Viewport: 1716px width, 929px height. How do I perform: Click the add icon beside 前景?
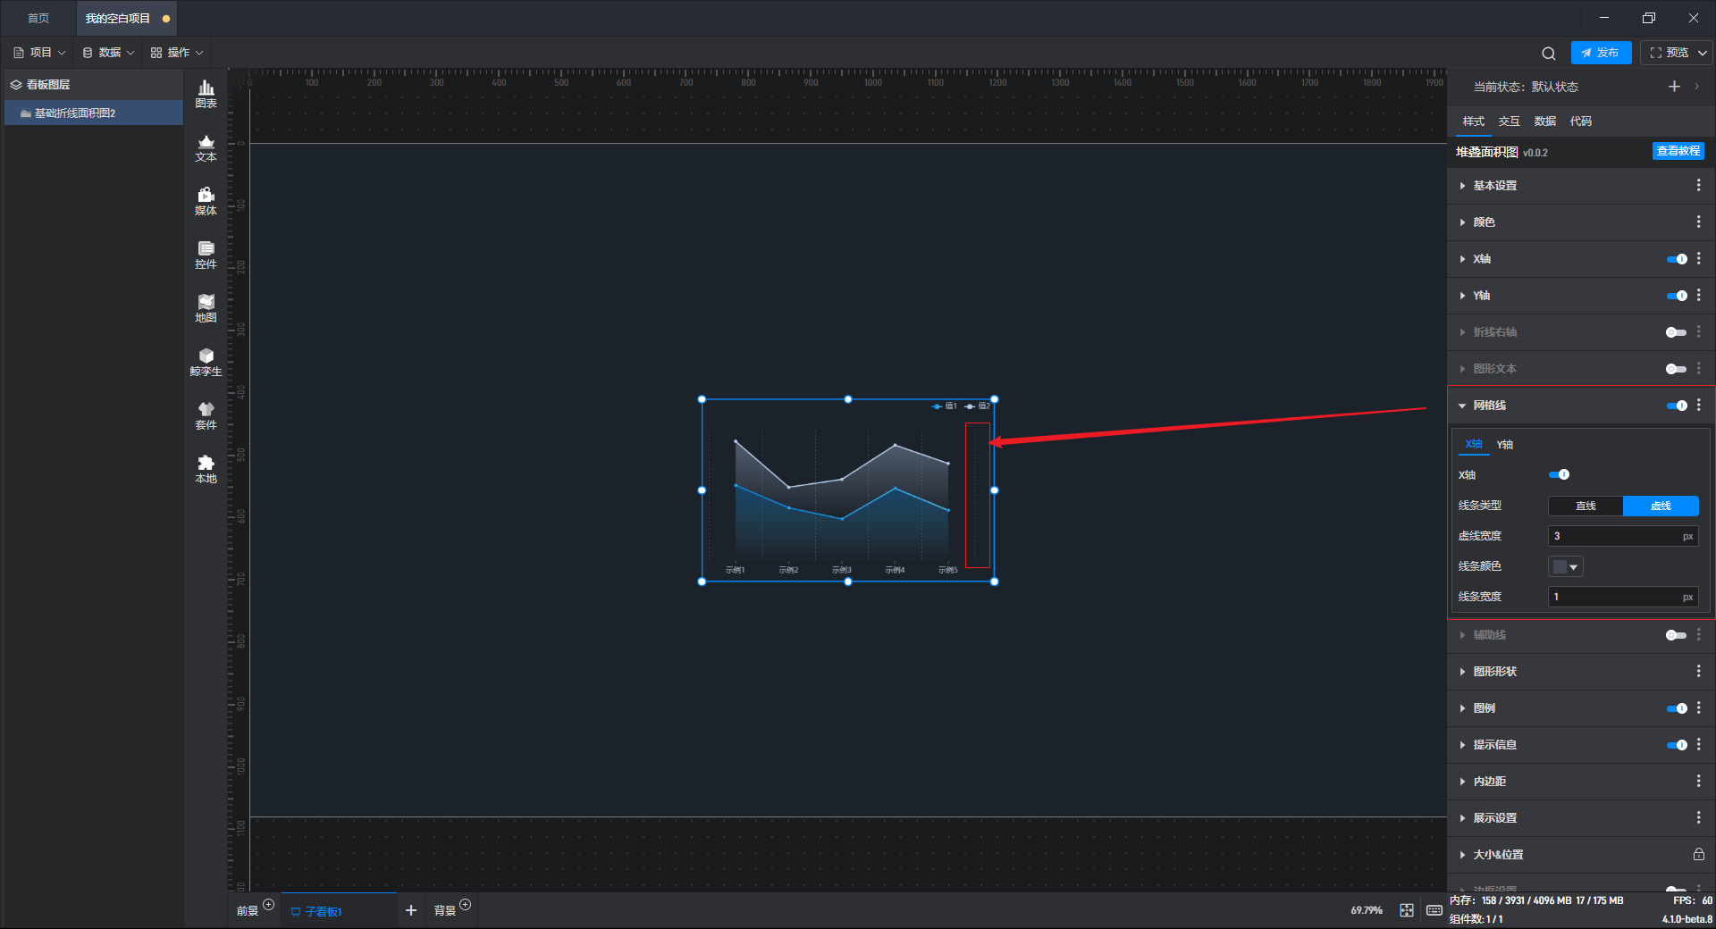click(268, 905)
